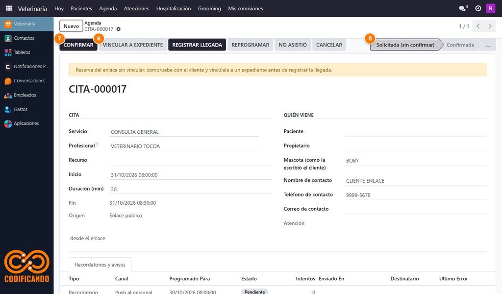Open Aplicaciones app in sidebar

coord(27,123)
